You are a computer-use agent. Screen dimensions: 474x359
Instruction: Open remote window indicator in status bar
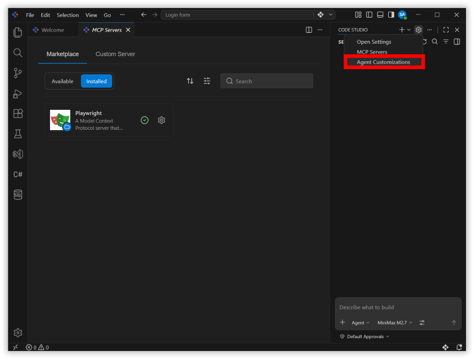16,347
